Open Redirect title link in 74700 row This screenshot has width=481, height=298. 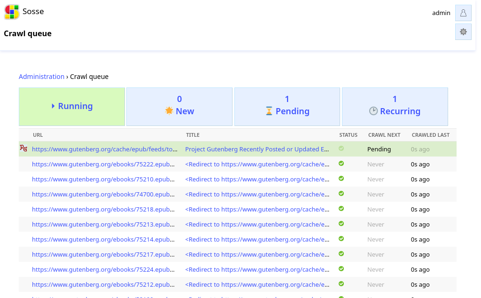257,194
